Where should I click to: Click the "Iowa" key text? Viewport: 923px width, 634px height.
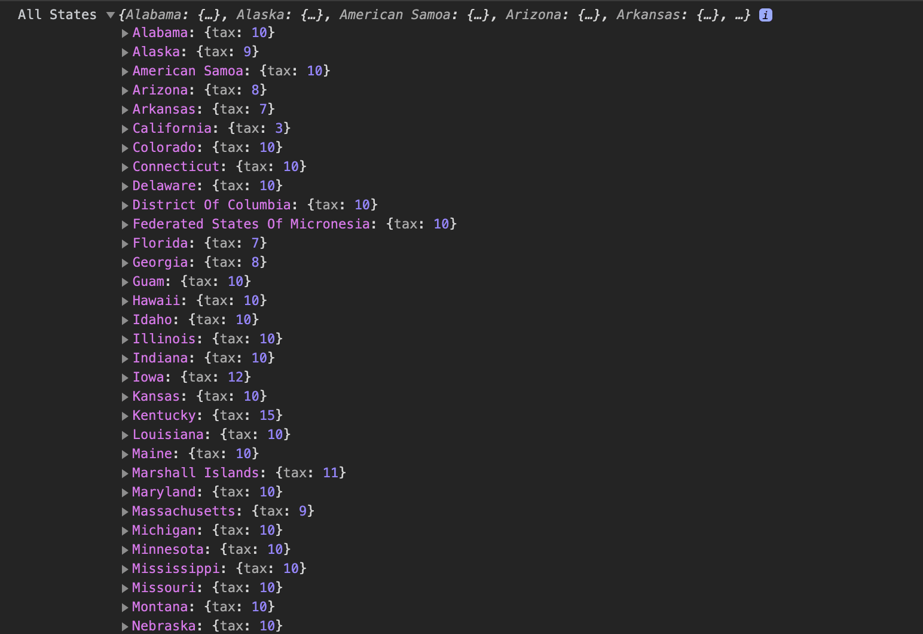148,377
